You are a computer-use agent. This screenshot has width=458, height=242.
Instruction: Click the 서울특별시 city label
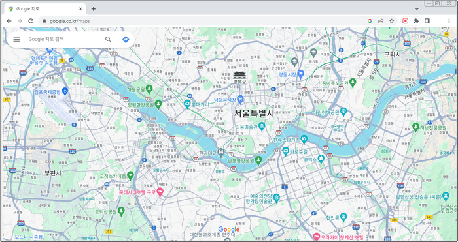254,113
